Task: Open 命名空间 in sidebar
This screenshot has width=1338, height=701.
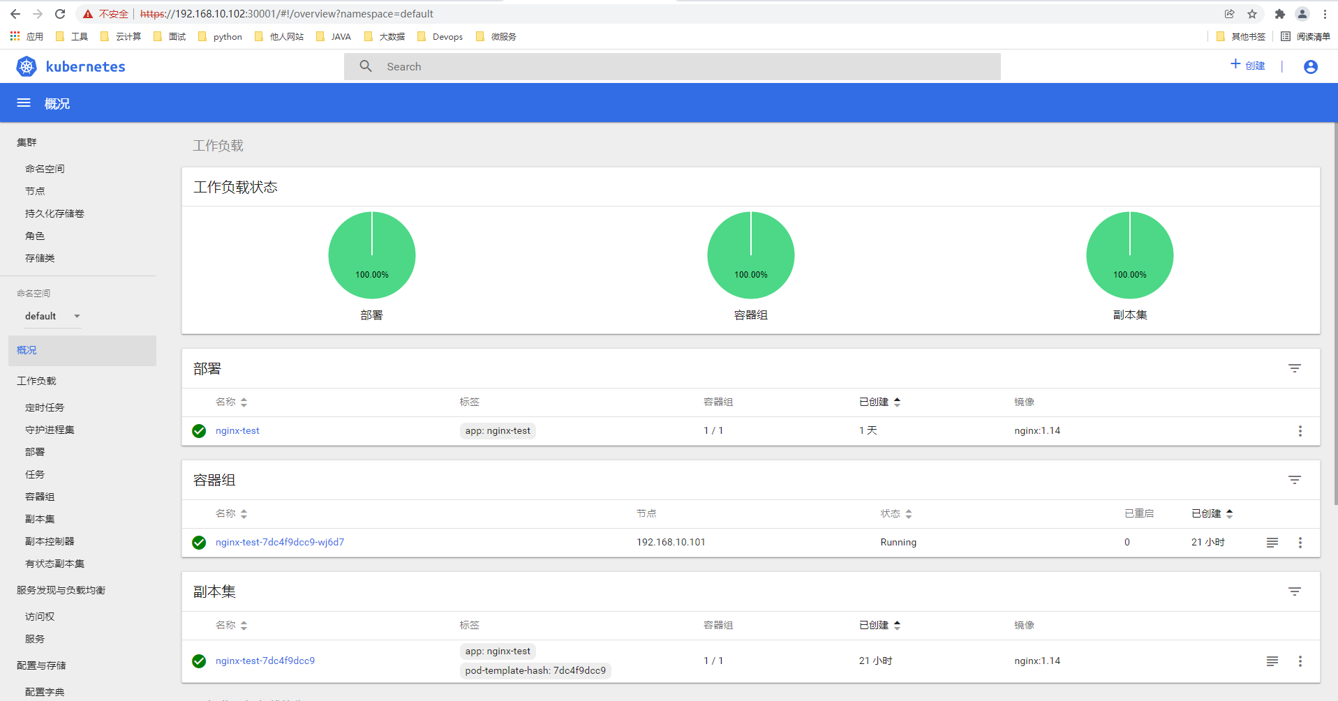Action: click(x=45, y=169)
